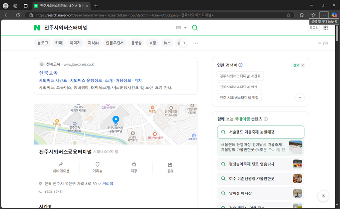This screenshot has width=340, height=209.
Task: Click the 전주시외버스공용터미널 place title
Action: 65,152
